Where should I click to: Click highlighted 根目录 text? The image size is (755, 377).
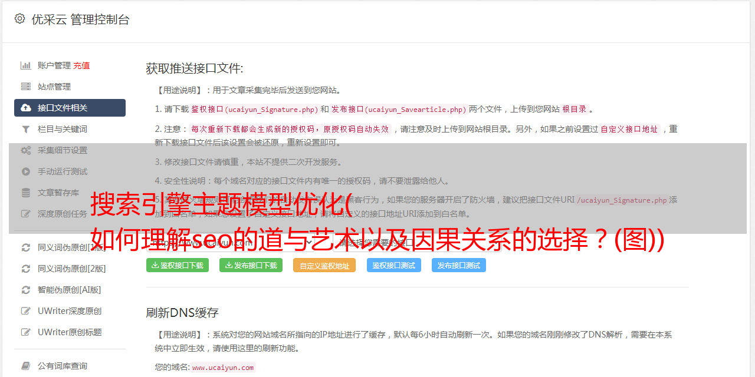(574, 110)
